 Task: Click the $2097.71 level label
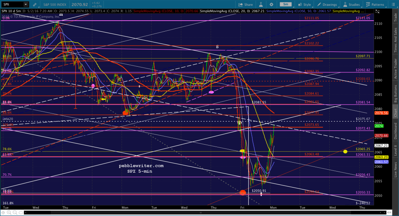363,56
